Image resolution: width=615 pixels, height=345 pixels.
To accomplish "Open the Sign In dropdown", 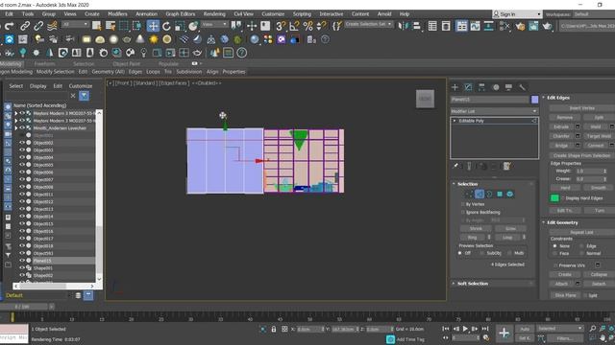I will pos(517,14).
